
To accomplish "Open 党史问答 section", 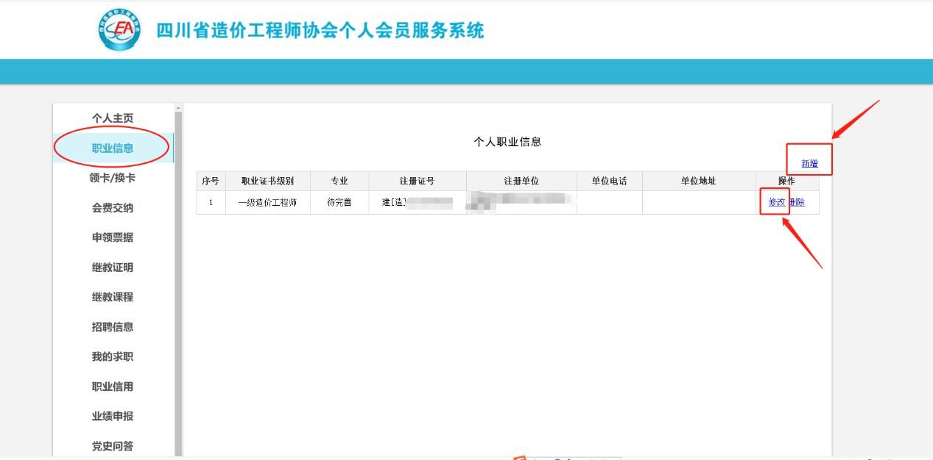I will pos(113,446).
